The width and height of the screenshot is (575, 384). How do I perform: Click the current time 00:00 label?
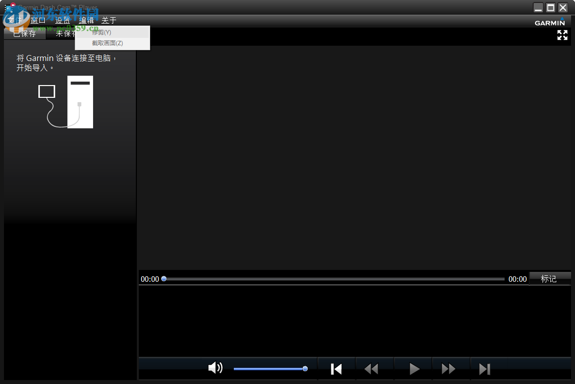click(x=150, y=279)
